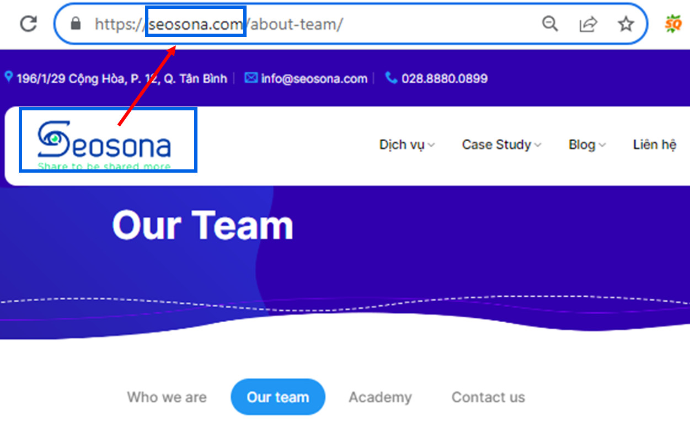Expand the Blog dropdown menu
Image resolution: width=690 pixels, height=427 pixels.
[587, 145]
